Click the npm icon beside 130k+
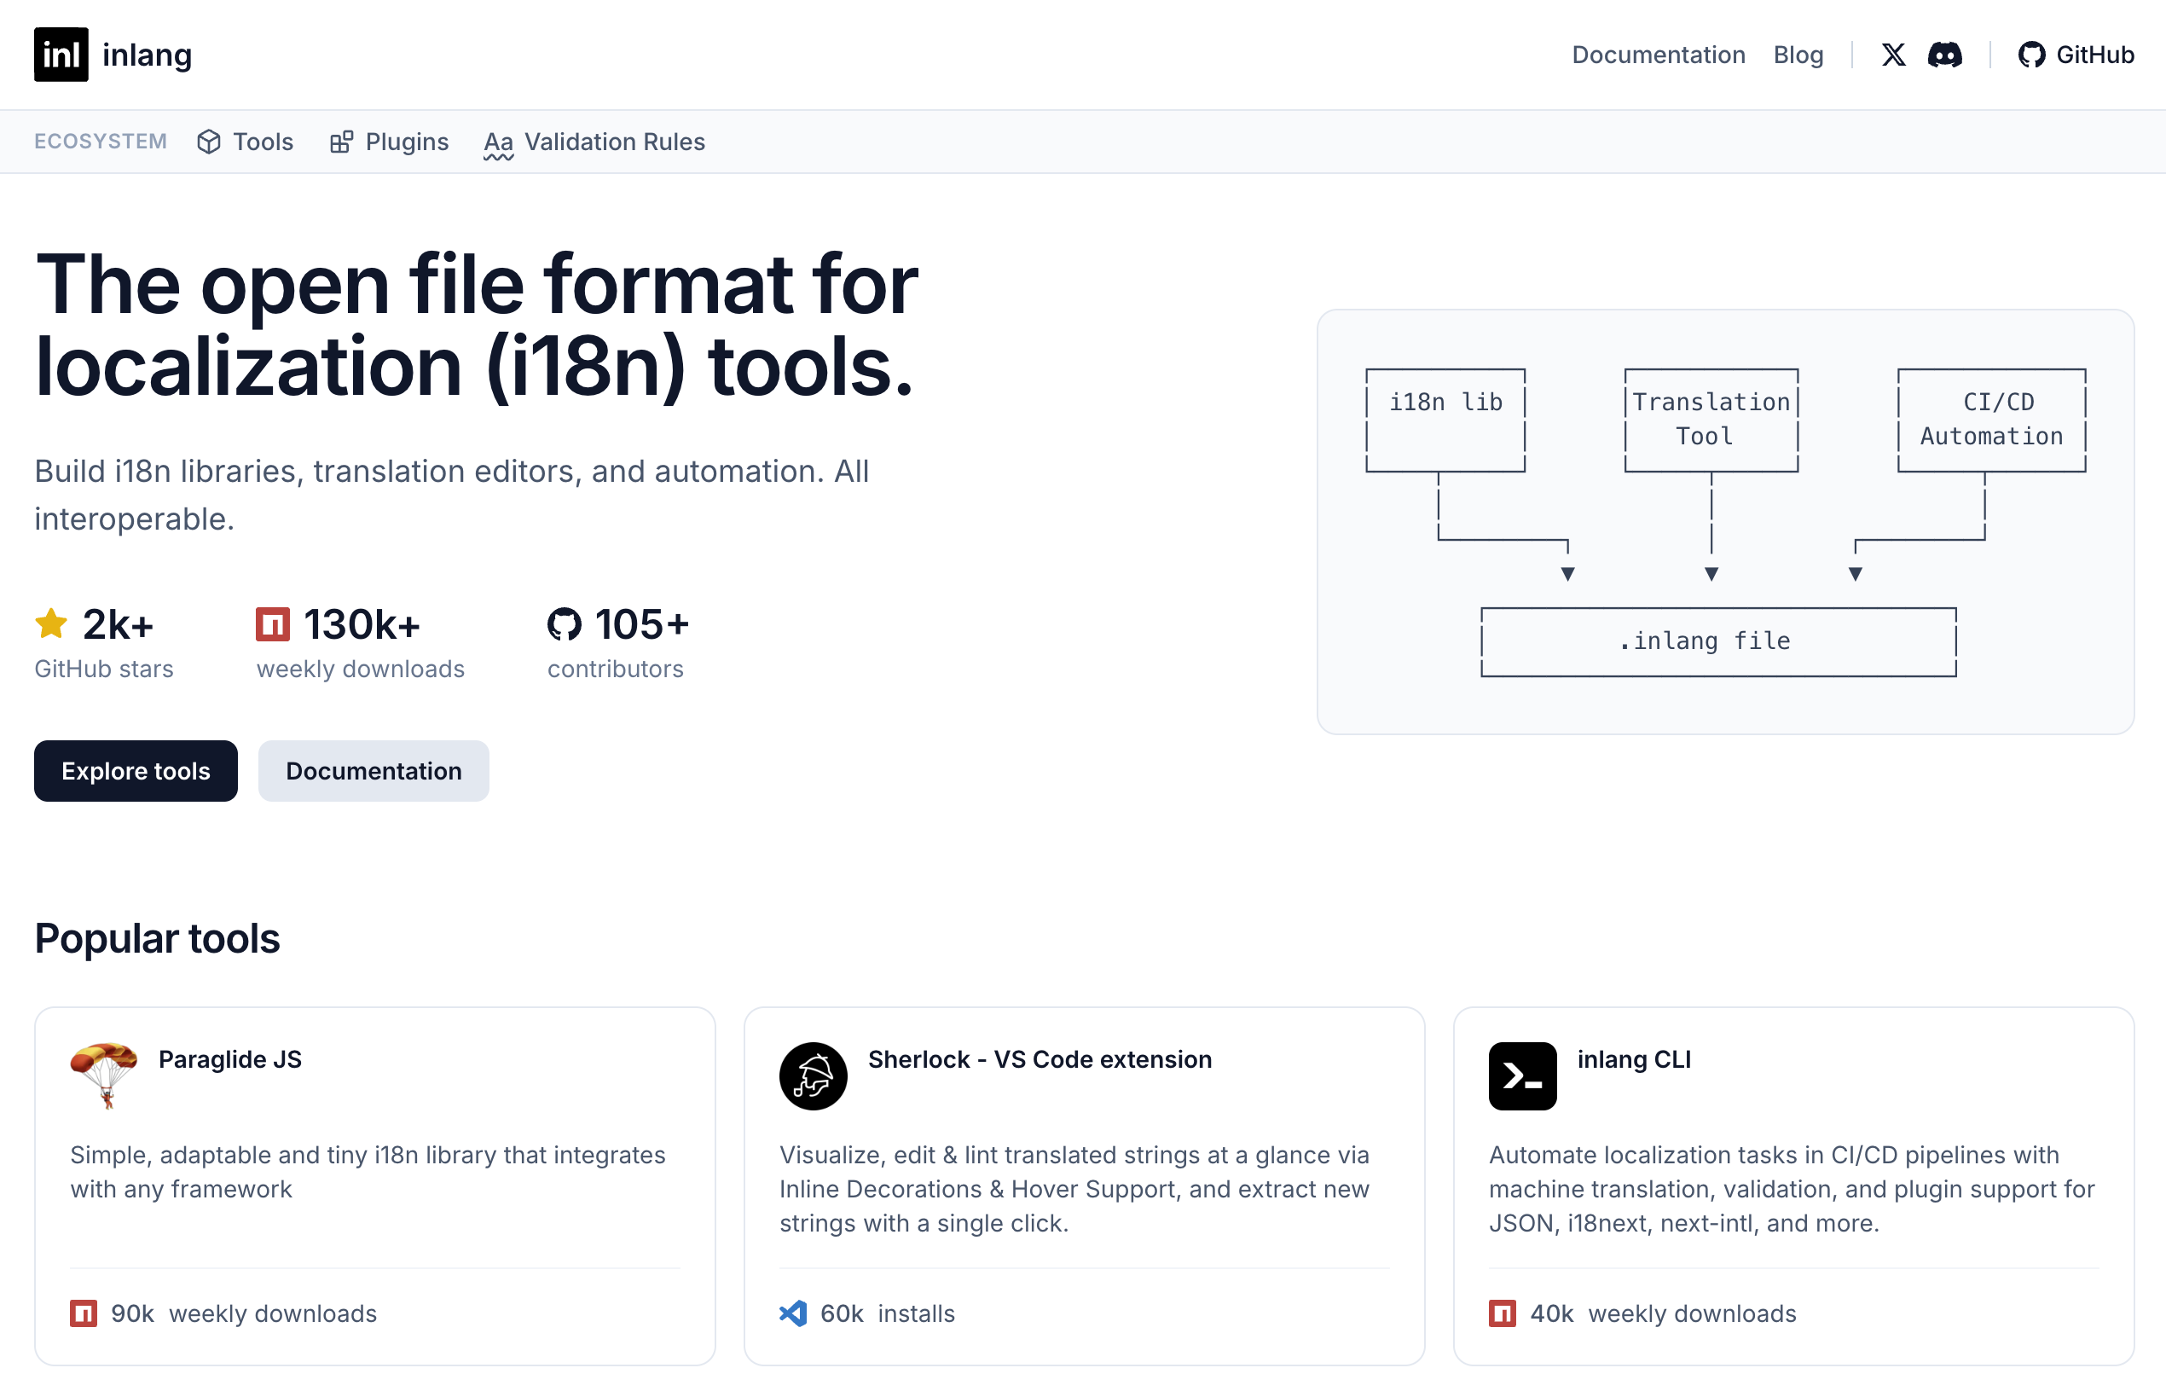2166x1397 pixels. pyautogui.click(x=272, y=624)
